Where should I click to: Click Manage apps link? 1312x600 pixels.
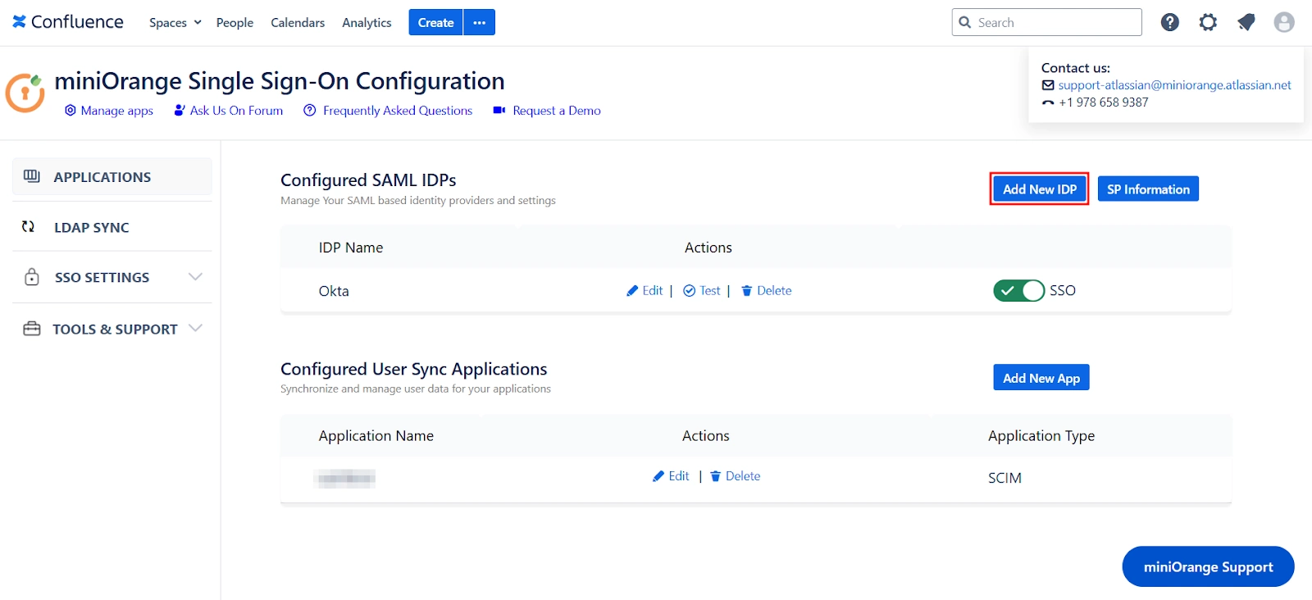tap(117, 110)
